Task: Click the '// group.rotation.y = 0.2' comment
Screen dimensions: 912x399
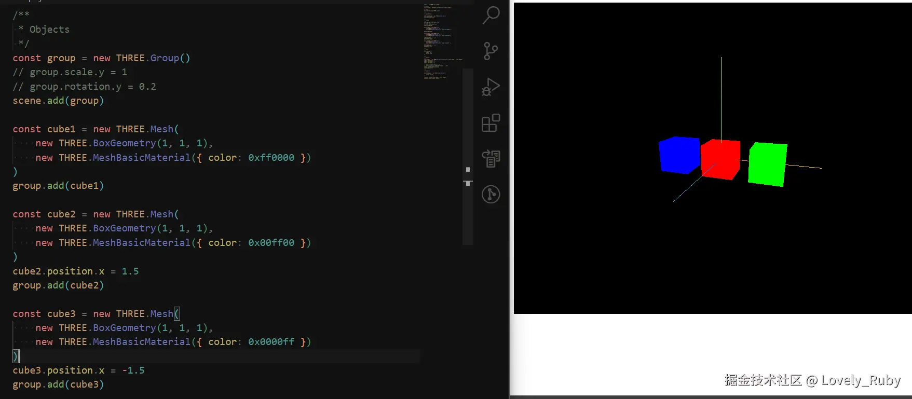Action: pyautogui.click(x=85, y=87)
